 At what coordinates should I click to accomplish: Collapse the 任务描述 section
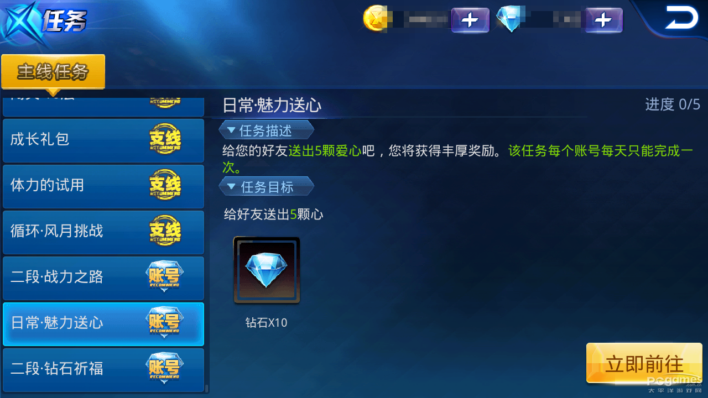coord(267,130)
